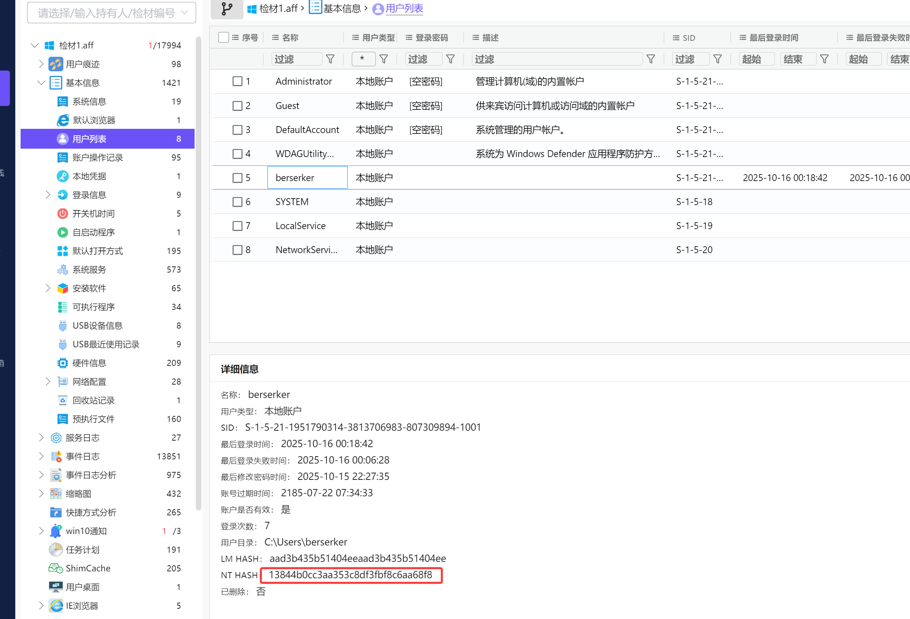910x619 pixels.
Task: Collapse the 基本信息 tree node
Action: coord(41,83)
